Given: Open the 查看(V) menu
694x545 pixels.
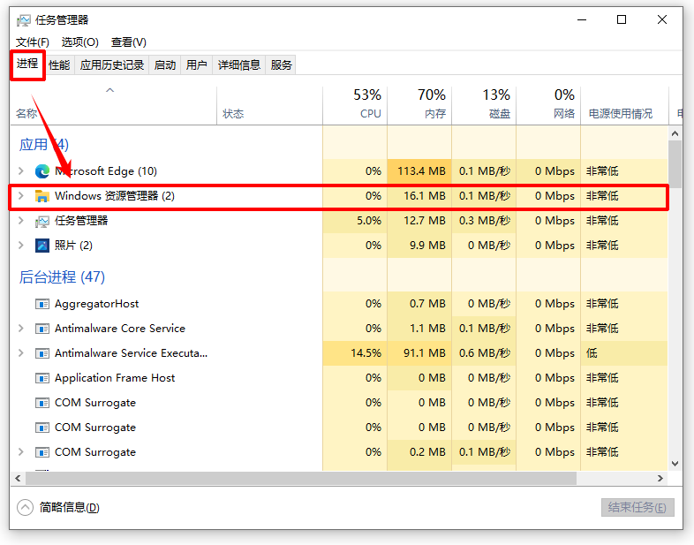Looking at the screenshot, I should (x=128, y=42).
